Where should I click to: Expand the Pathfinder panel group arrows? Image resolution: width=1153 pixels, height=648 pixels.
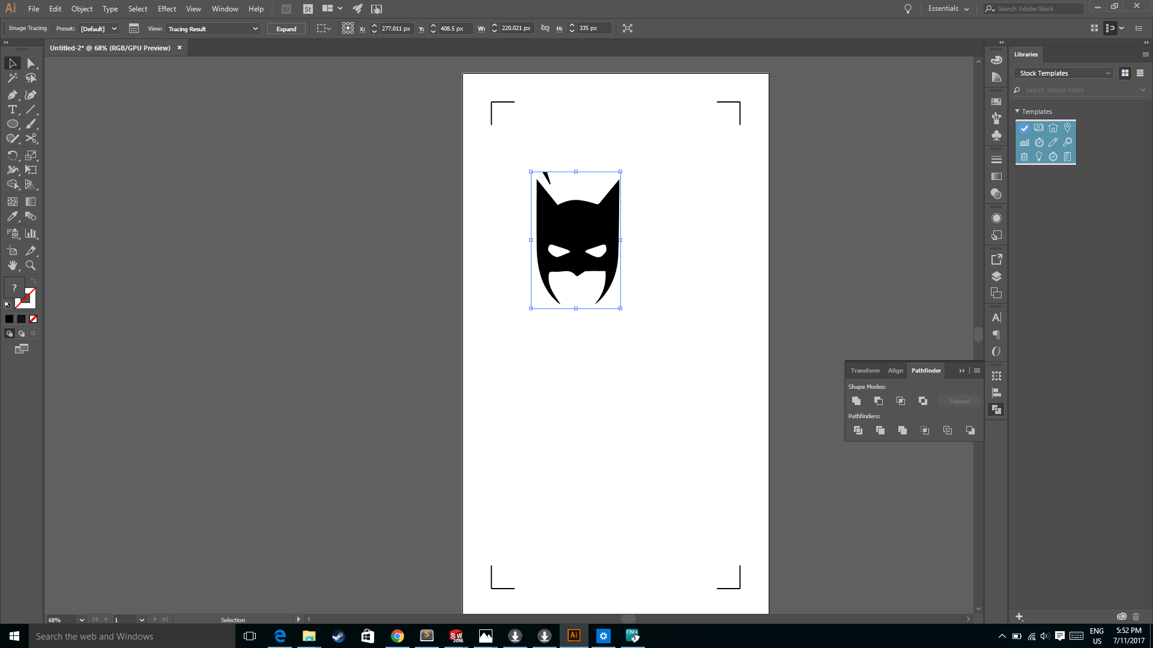[962, 371]
